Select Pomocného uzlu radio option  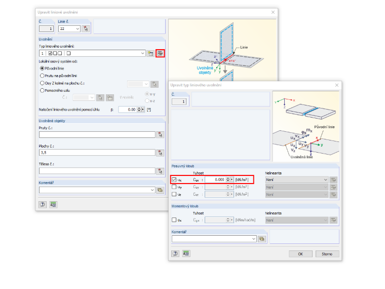coord(42,90)
